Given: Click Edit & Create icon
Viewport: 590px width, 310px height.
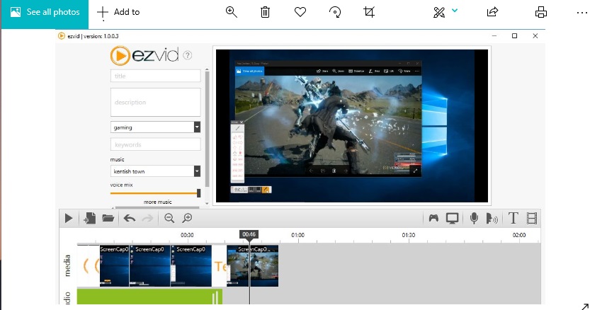Looking at the screenshot, I should click(439, 12).
